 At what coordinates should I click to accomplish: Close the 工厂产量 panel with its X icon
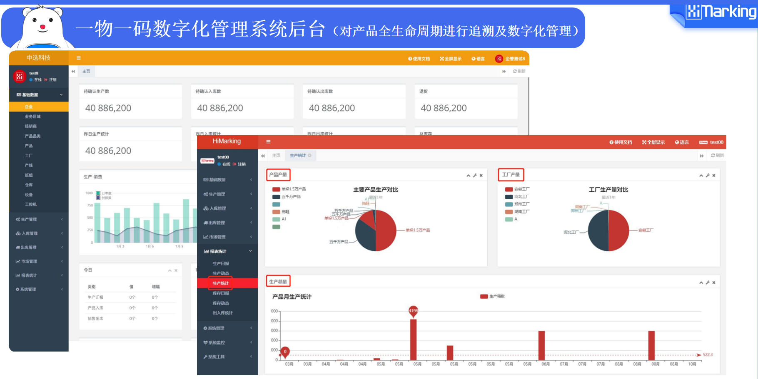click(714, 176)
